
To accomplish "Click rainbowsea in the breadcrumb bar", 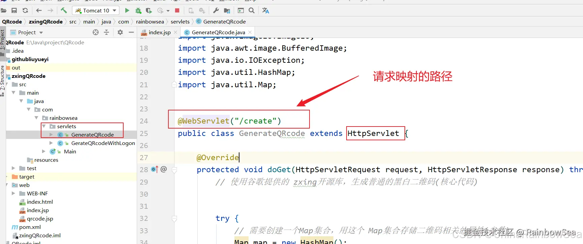I will point(150,21).
